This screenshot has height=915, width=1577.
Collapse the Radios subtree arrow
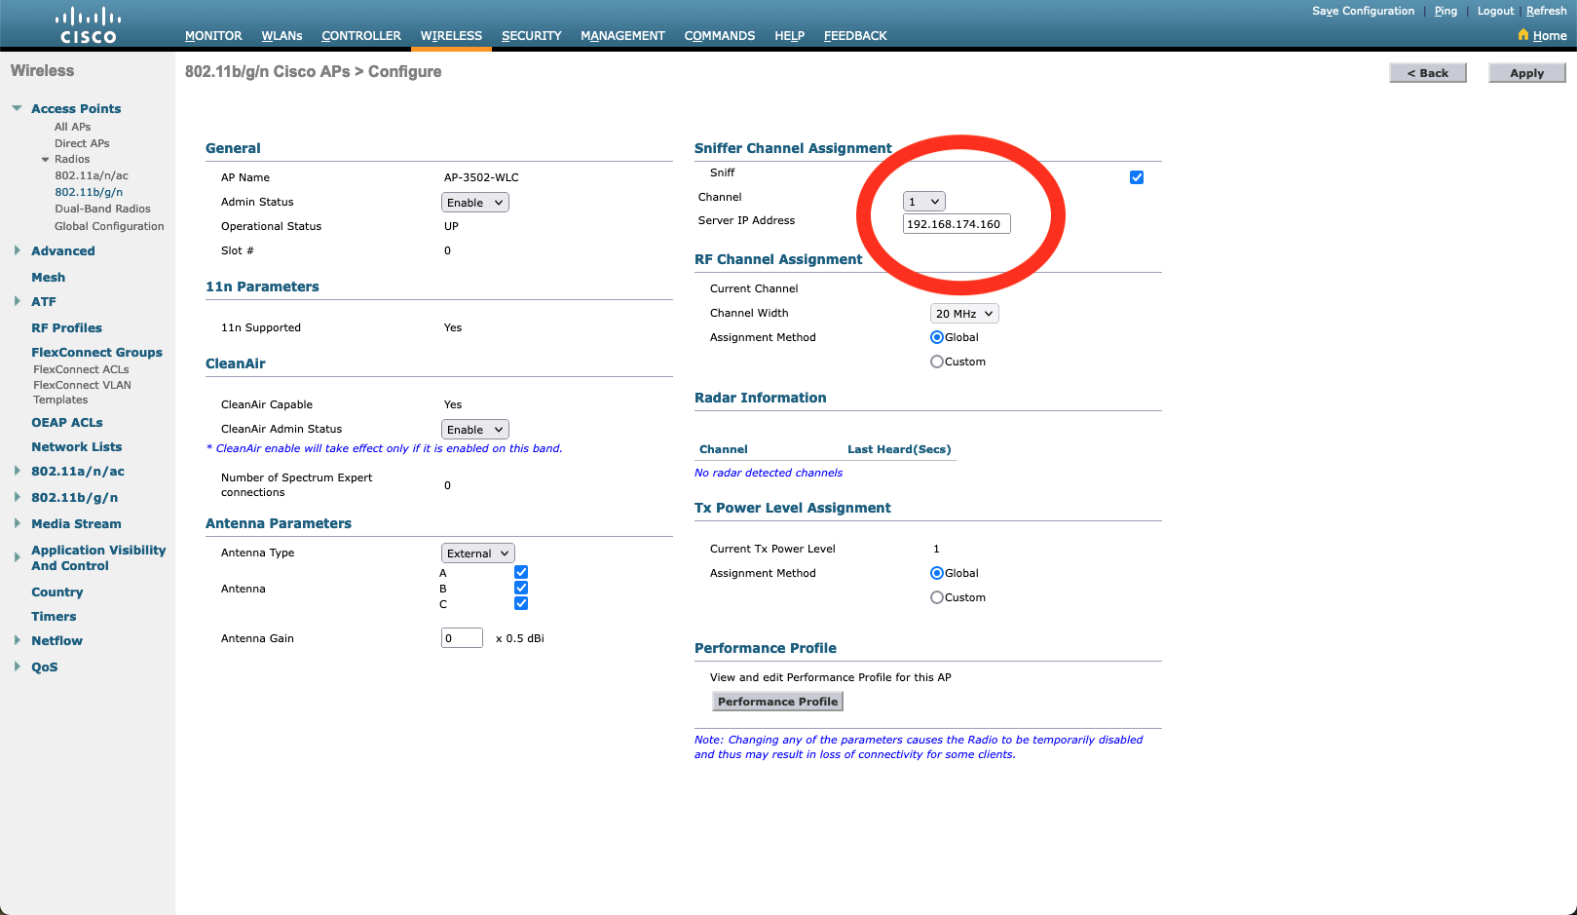45,159
